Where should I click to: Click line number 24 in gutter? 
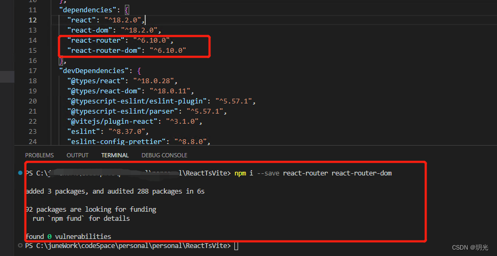[x=33, y=142]
